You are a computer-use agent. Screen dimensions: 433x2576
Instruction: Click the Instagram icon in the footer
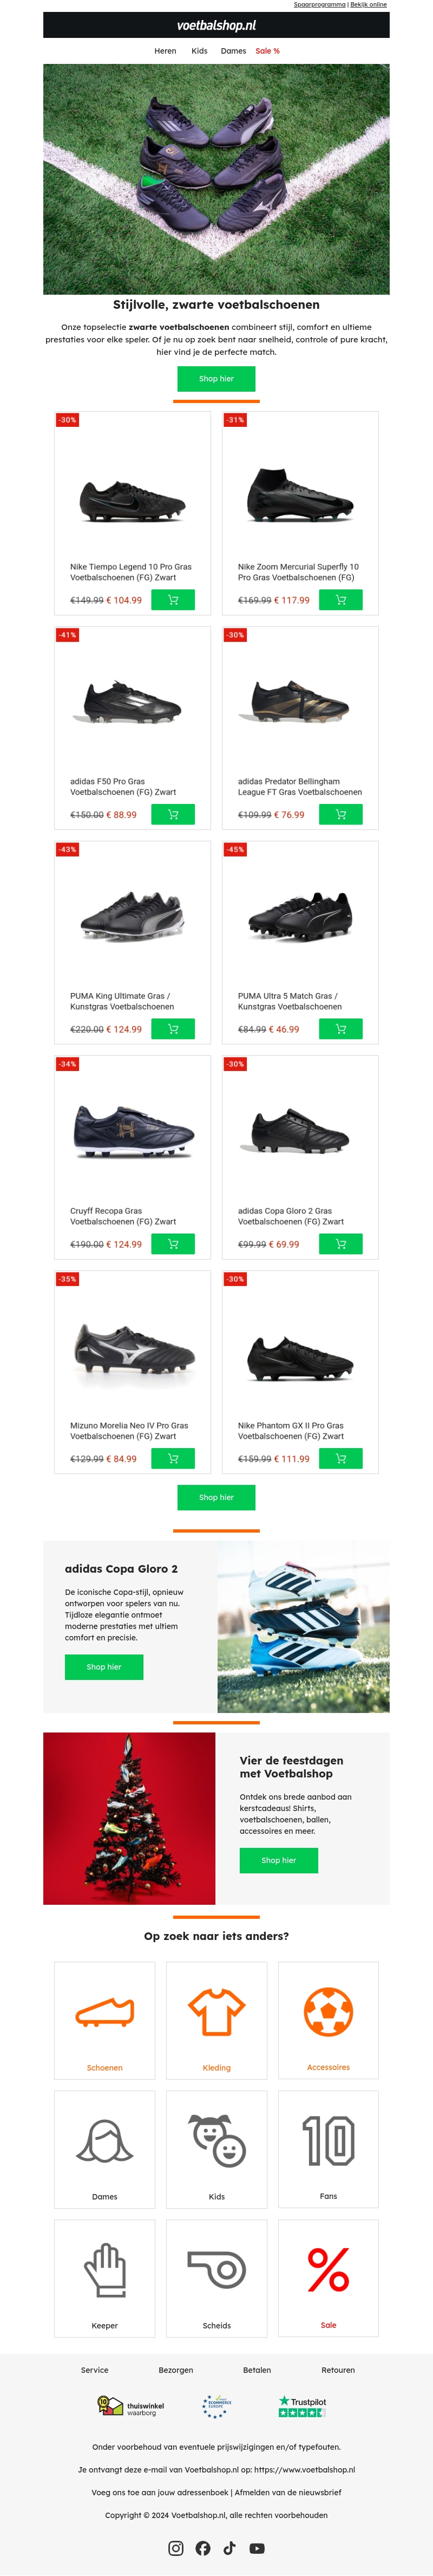pos(176,2547)
